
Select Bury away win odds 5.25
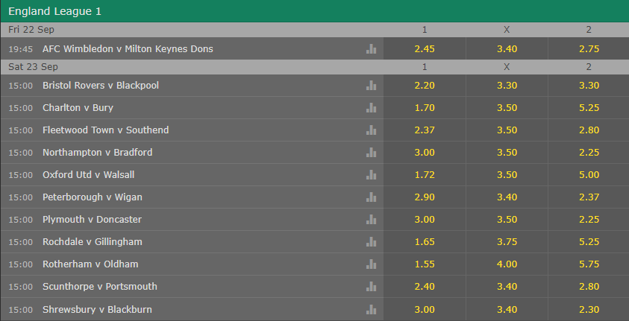pyautogui.click(x=589, y=108)
